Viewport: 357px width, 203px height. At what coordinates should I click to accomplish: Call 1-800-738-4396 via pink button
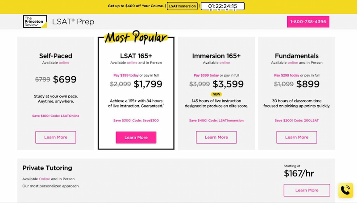[x=308, y=21]
